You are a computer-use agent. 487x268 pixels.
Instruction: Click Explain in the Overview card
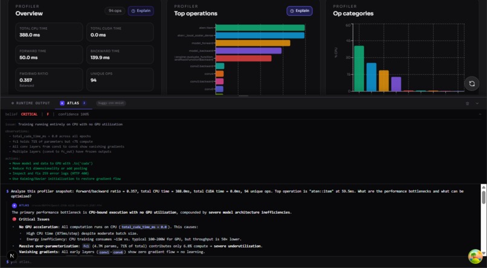click(x=141, y=11)
